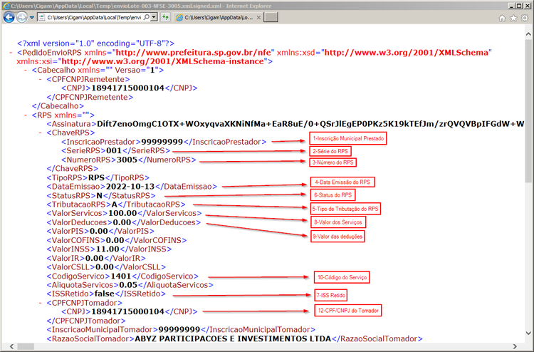Click NumeroRPS value 3005
This screenshot has height=352, width=534.
(x=127, y=160)
